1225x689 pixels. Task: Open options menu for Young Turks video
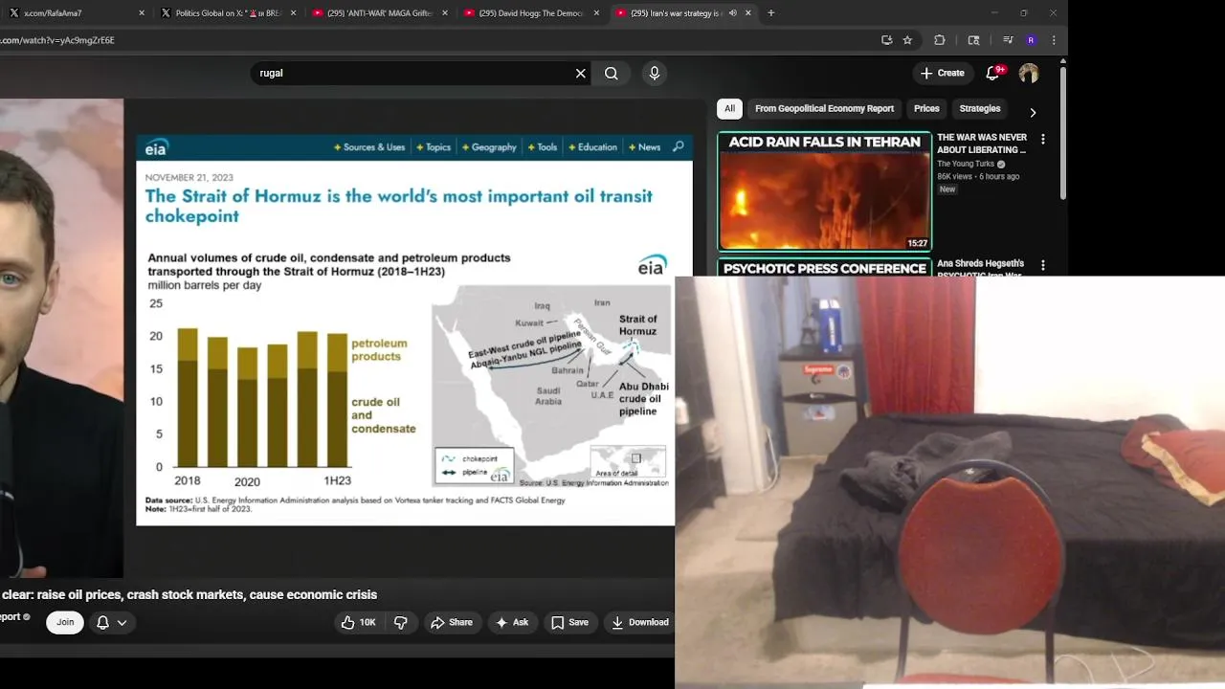(1043, 140)
